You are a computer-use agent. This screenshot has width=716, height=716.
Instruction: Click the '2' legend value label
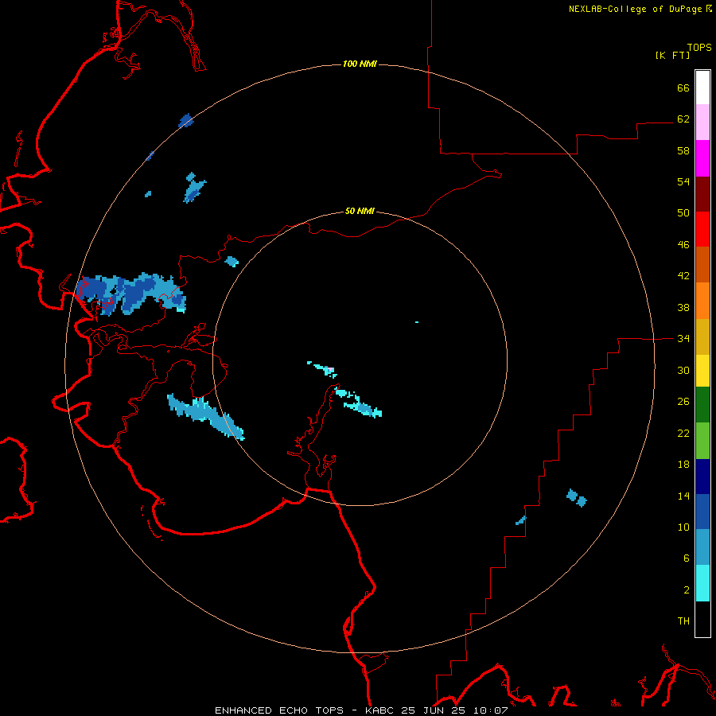[x=687, y=590]
